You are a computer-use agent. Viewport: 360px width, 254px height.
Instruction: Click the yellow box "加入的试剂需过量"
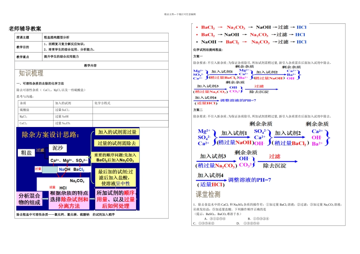(117, 132)
